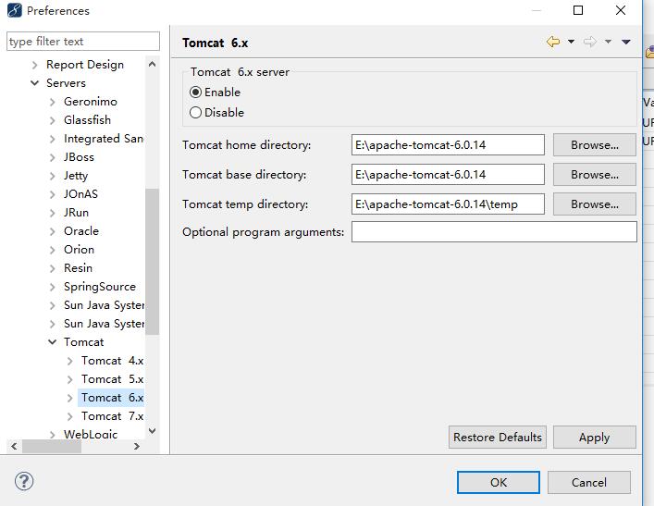Click the Optional program arguments field
Image resolution: width=654 pixels, height=506 pixels.
[494, 231]
